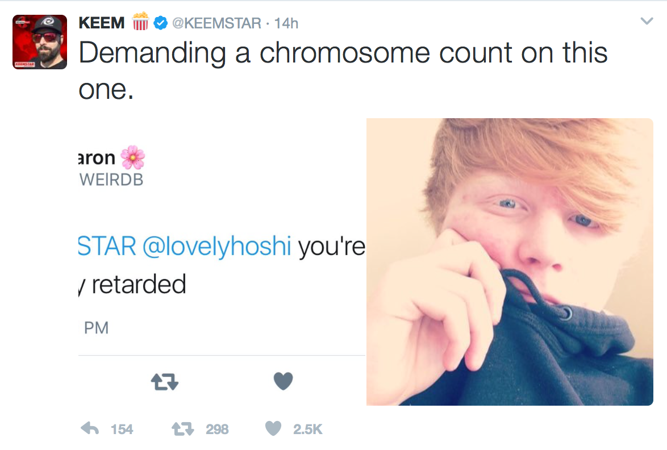Open the attached selfie photo

click(509, 261)
